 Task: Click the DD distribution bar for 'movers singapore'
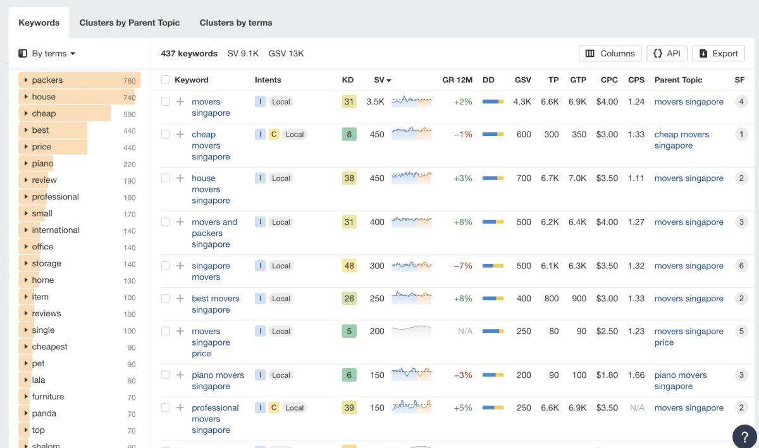(x=493, y=102)
